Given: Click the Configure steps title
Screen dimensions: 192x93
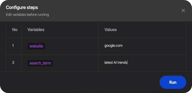Looking at the screenshot, I should 22,8.
